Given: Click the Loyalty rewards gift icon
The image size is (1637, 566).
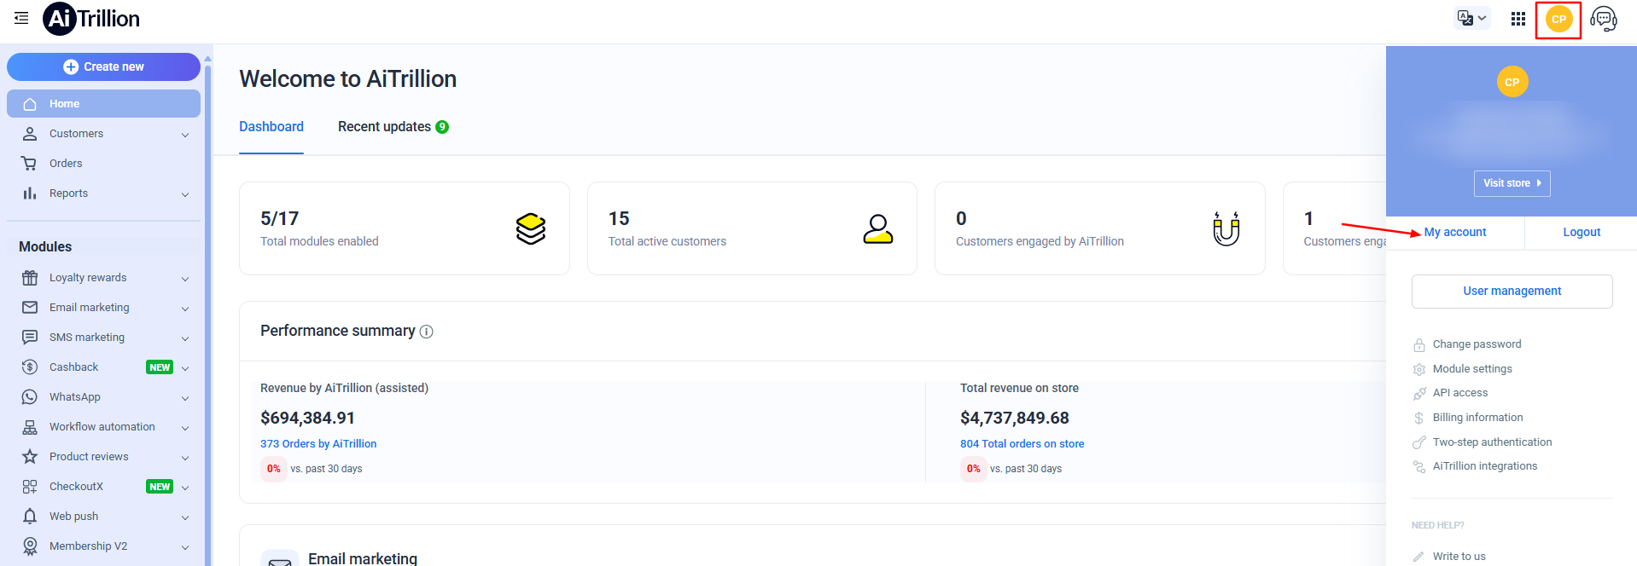Looking at the screenshot, I should point(30,278).
